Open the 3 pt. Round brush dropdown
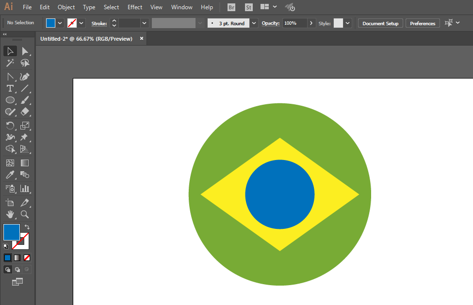 coord(254,23)
